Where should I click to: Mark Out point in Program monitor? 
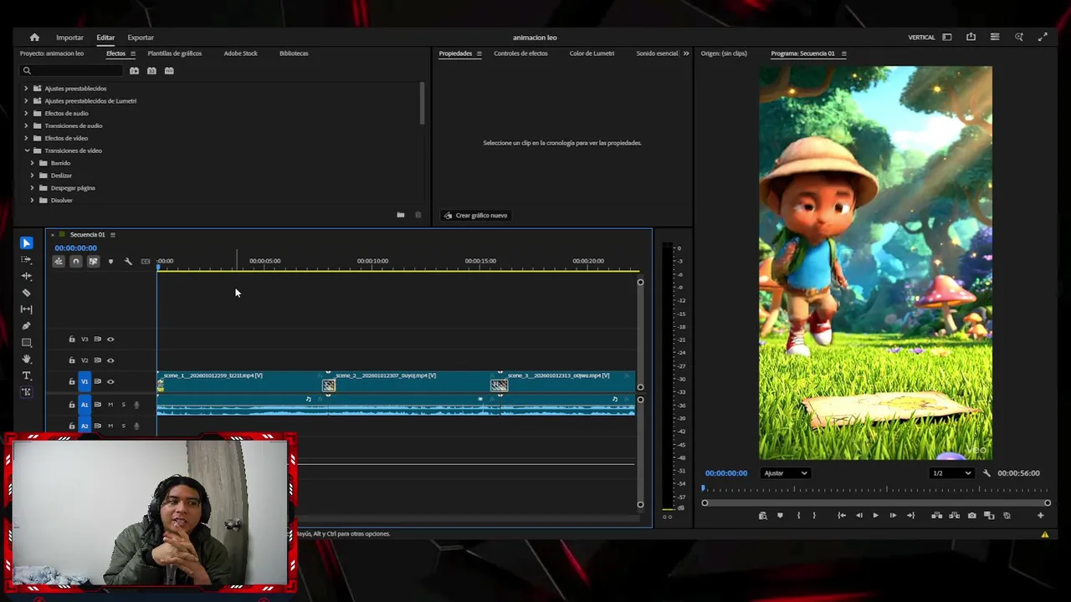[814, 516]
